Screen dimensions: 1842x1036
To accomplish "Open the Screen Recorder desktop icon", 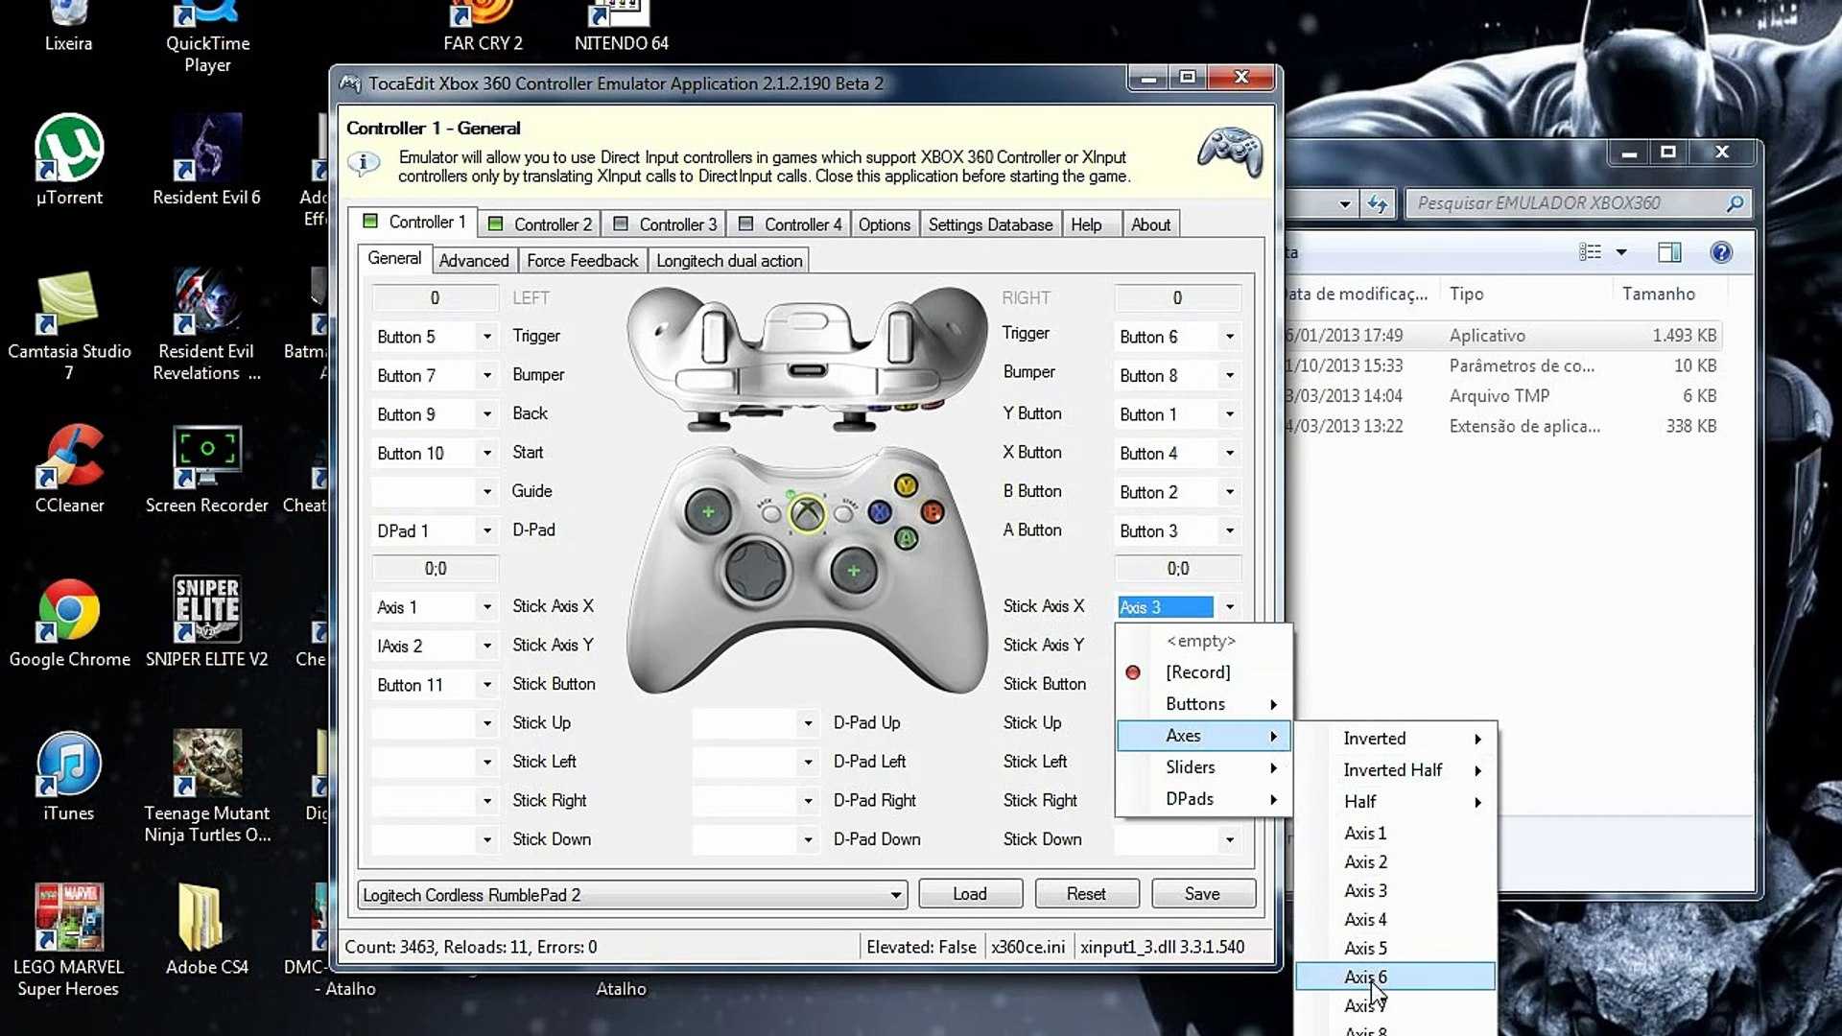I will 206,468.
